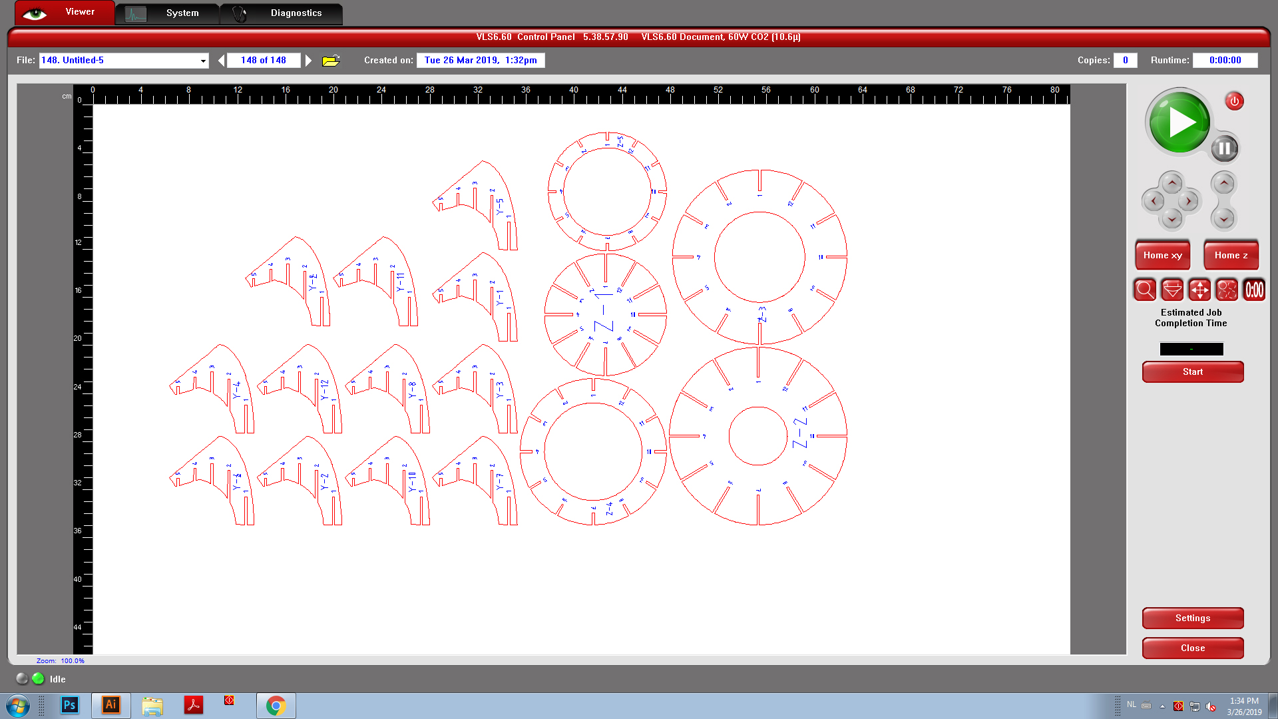Image resolution: width=1278 pixels, height=719 pixels.
Task: Select the 0:00 time estimate tool
Action: click(x=1254, y=290)
